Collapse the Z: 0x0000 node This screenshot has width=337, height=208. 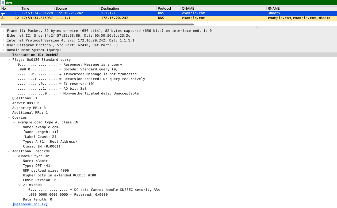pos(20,185)
